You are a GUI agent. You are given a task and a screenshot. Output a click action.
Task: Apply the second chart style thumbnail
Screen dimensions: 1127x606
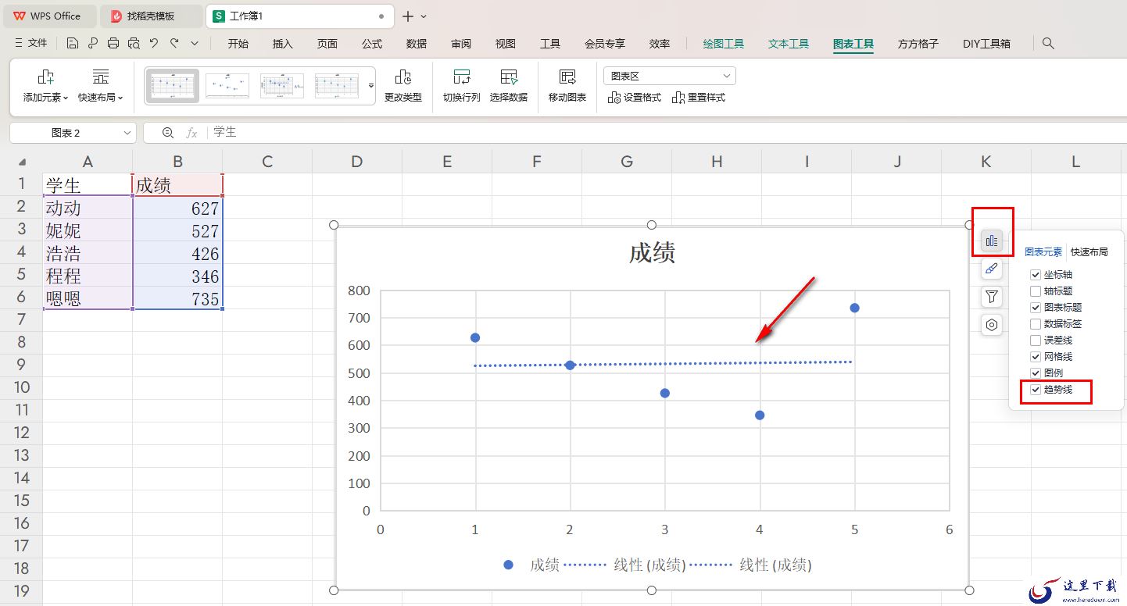click(x=227, y=86)
